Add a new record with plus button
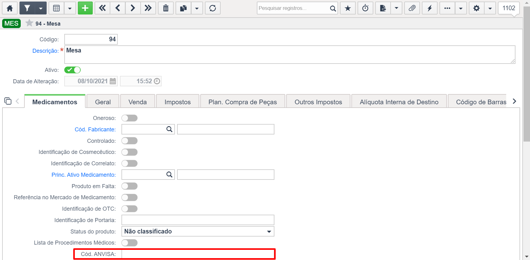The image size is (530, 260). coord(85,8)
